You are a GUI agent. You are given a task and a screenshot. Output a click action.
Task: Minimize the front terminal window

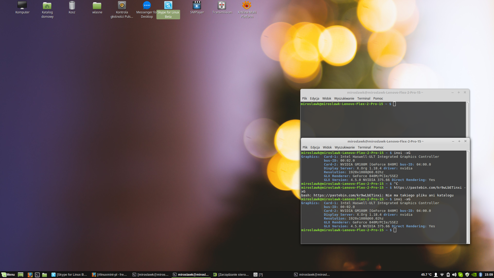[x=453, y=141]
